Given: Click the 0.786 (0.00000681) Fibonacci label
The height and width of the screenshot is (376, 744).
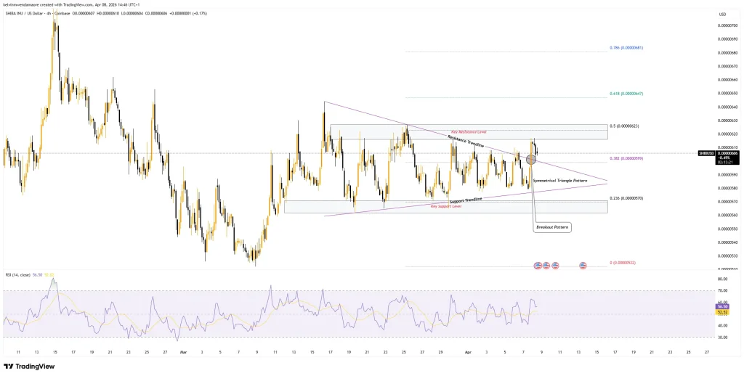Looking at the screenshot, I should coord(626,48).
